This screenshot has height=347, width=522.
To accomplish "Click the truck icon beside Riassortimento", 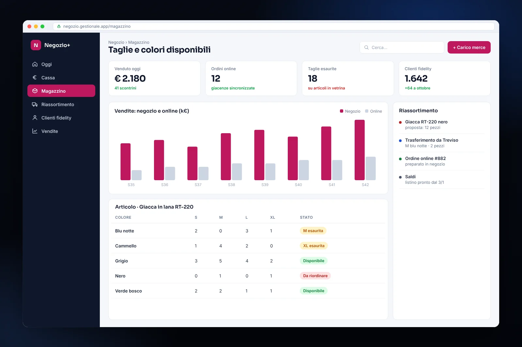I will pyautogui.click(x=35, y=104).
